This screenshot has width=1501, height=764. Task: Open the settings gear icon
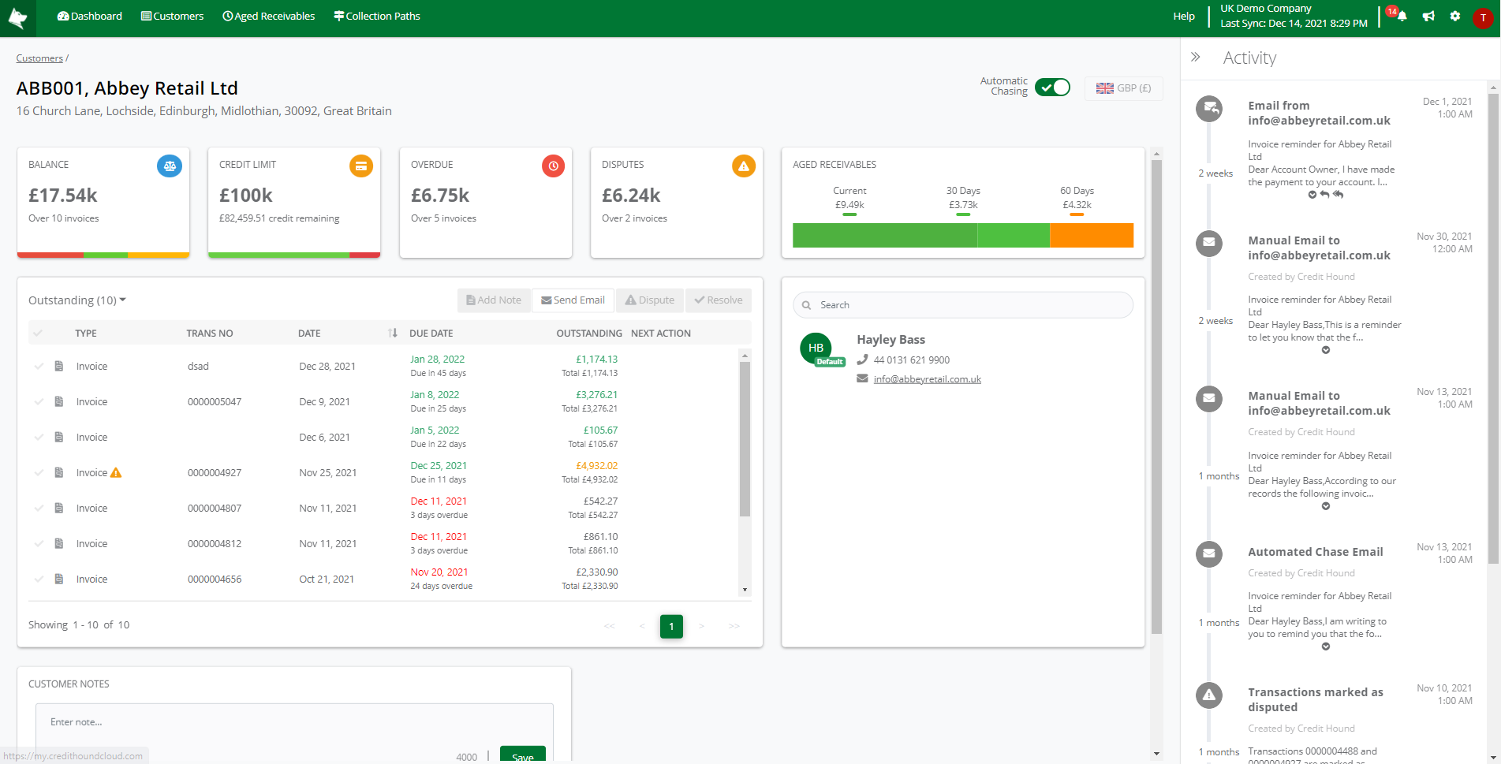tap(1455, 17)
